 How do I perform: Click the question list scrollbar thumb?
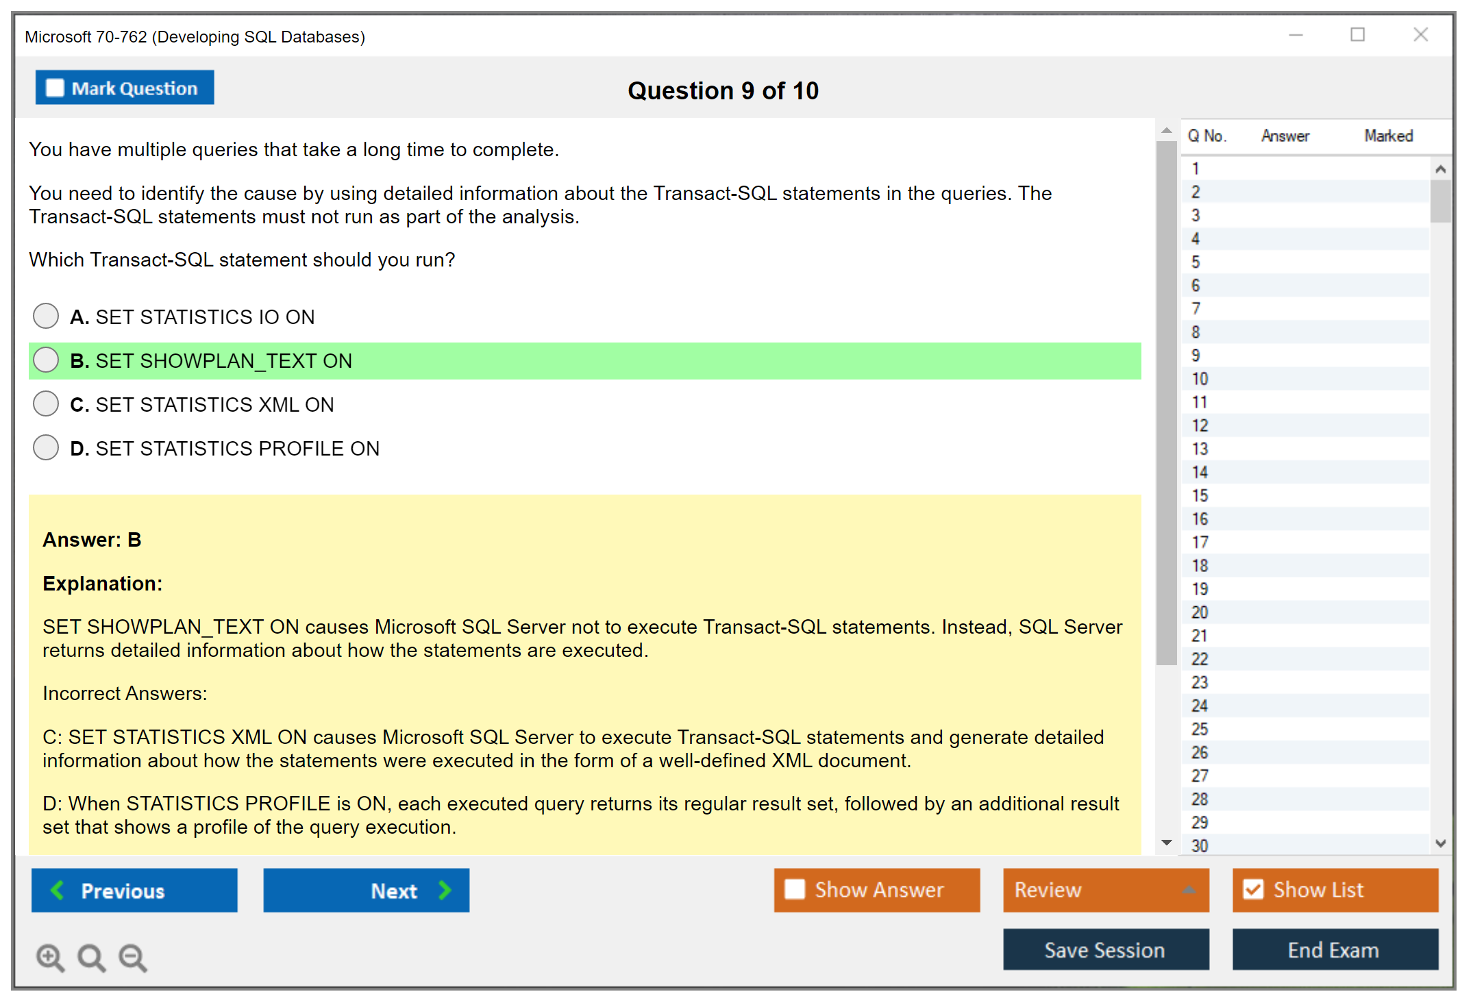[x=1440, y=200]
